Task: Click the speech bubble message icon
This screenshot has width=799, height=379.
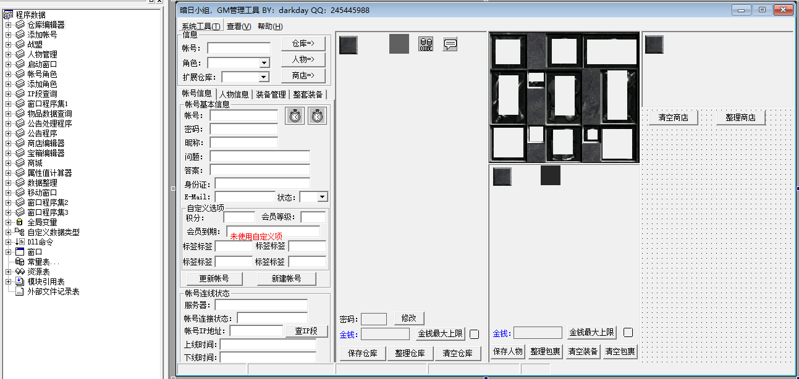Action: coord(450,44)
